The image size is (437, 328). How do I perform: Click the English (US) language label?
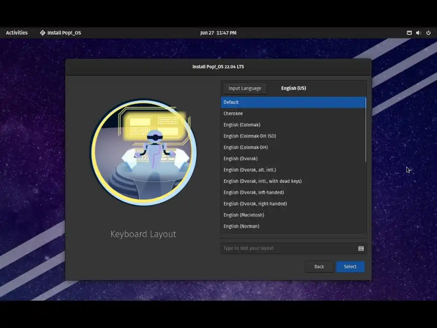(x=294, y=88)
